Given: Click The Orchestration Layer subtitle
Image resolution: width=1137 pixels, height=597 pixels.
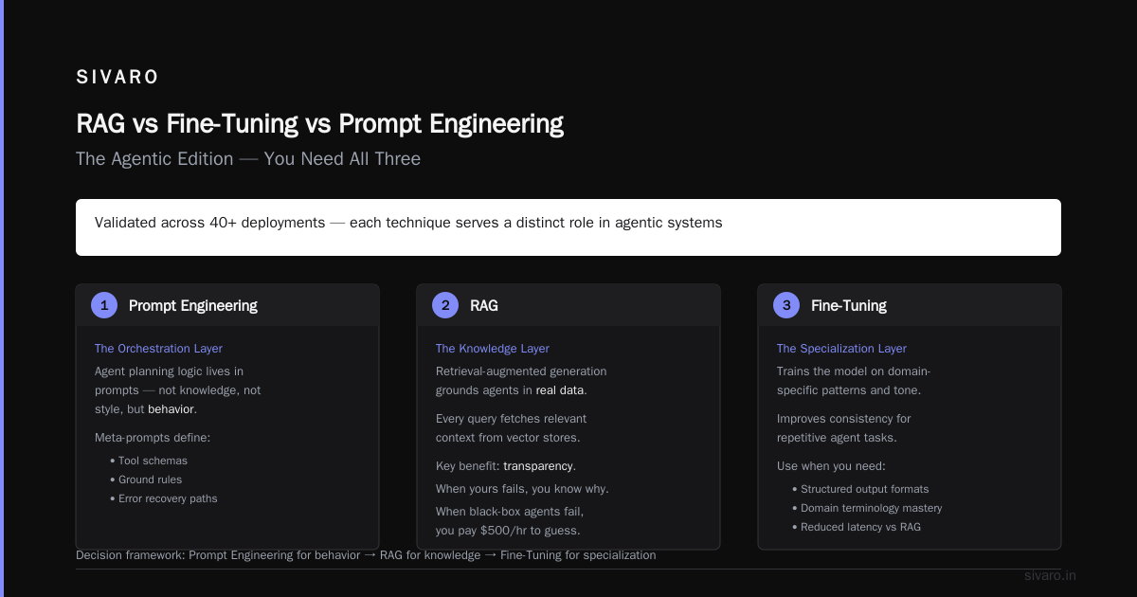Looking at the screenshot, I should click(158, 349).
